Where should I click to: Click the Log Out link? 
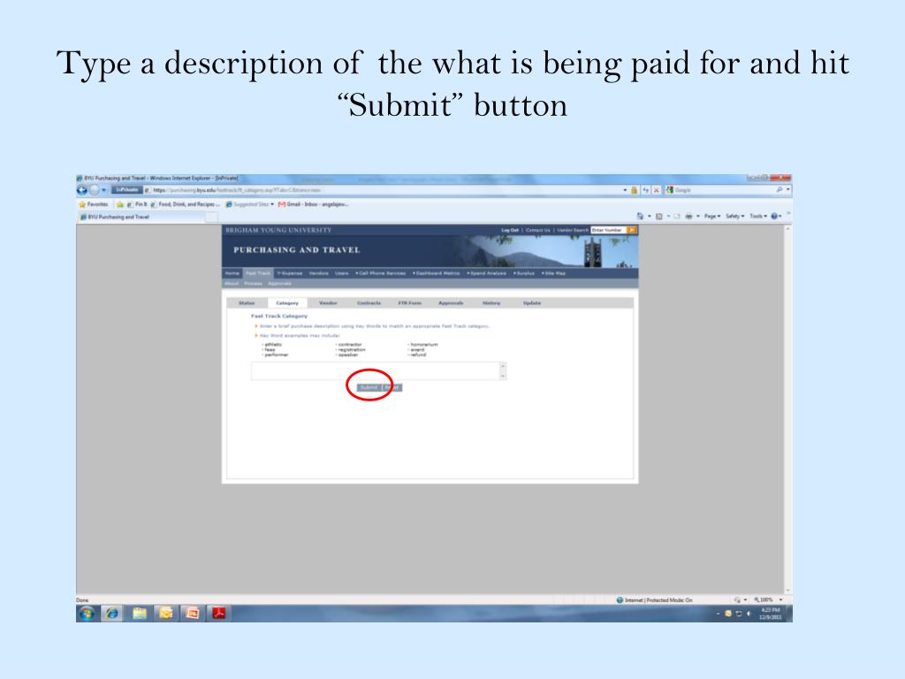click(x=510, y=230)
